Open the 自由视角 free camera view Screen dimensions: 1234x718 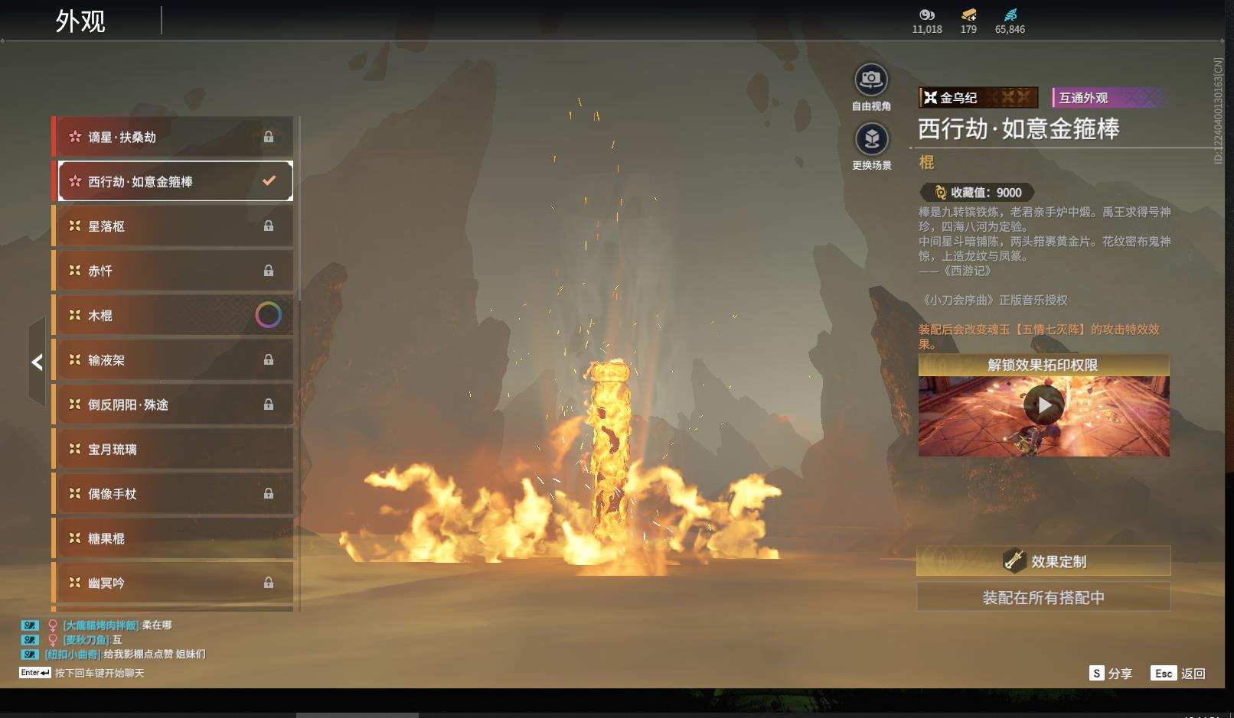pos(871,80)
